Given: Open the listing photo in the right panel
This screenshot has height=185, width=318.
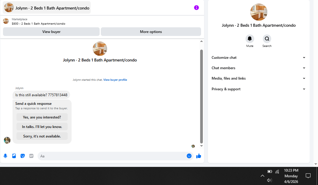Looking at the screenshot, I should 259,12.
